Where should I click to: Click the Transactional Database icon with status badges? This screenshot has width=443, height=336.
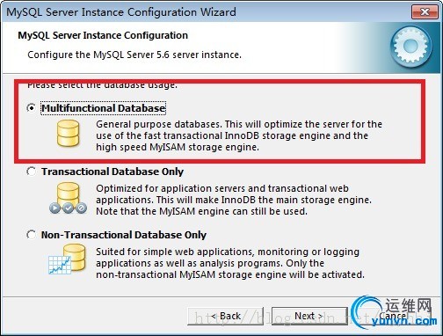point(68,198)
